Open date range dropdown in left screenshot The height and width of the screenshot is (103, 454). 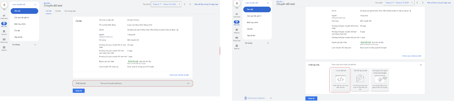(165, 4)
